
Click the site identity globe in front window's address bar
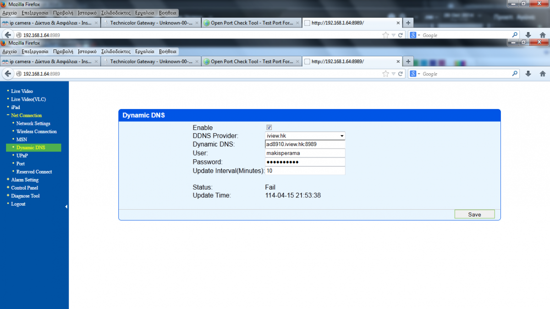pyautogui.click(x=19, y=74)
